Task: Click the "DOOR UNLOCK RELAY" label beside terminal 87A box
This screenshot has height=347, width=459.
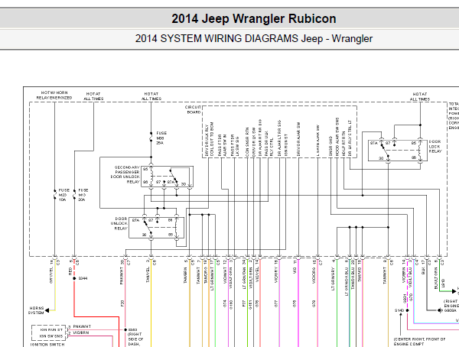Action: [119, 223]
